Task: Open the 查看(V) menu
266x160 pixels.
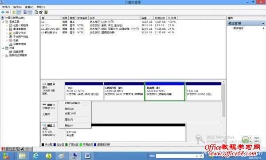Action: click(x=29, y=7)
